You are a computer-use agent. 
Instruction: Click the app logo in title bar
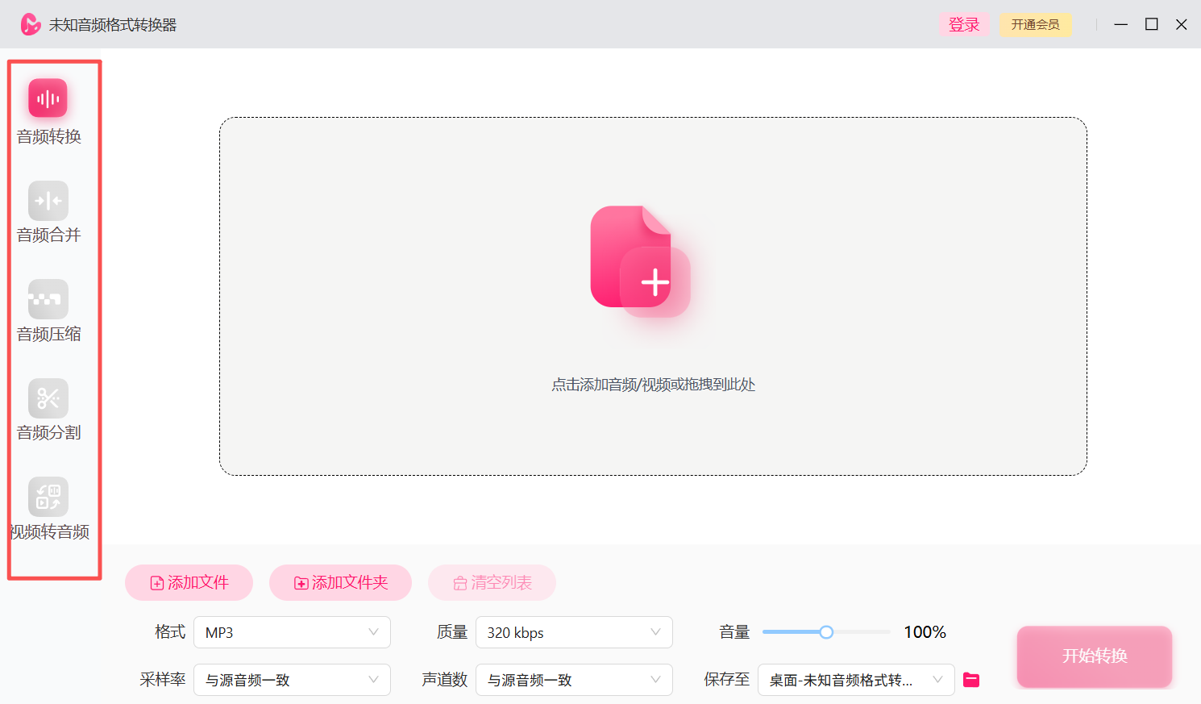point(31,24)
